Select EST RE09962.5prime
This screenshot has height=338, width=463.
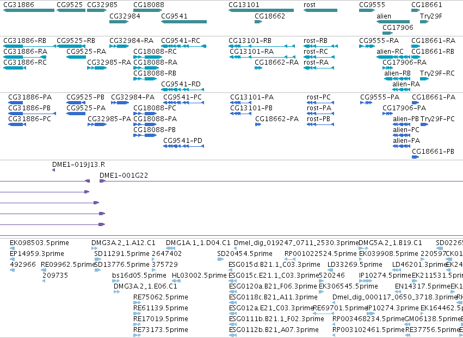44,270
